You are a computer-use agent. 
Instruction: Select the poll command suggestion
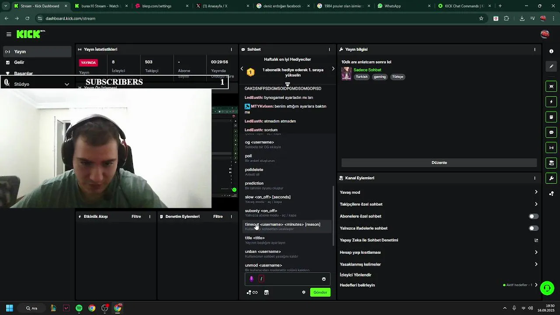tap(287, 158)
